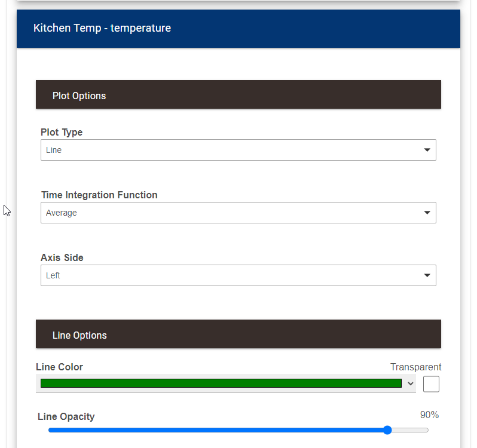This screenshot has width=477, height=448.
Task: Tick the Transparent checkbox
Action: point(431,384)
